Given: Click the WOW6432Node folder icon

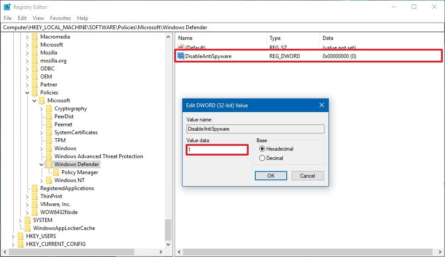Looking at the screenshot, I should click(x=35, y=212).
